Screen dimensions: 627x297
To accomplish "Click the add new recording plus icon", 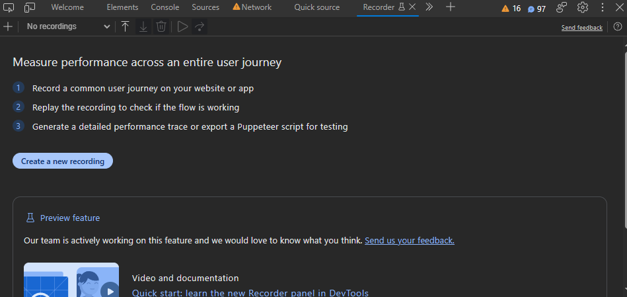I will 8,26.
